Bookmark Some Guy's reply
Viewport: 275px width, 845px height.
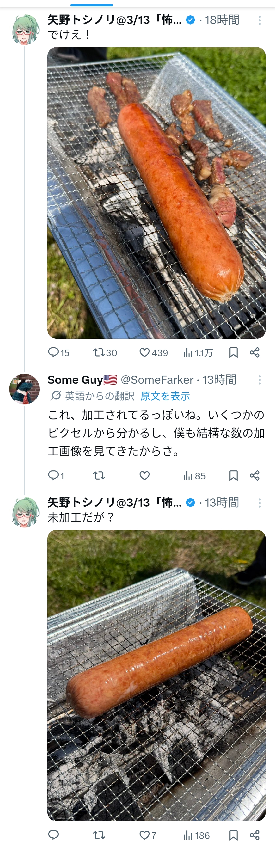[x=233, y=475]
